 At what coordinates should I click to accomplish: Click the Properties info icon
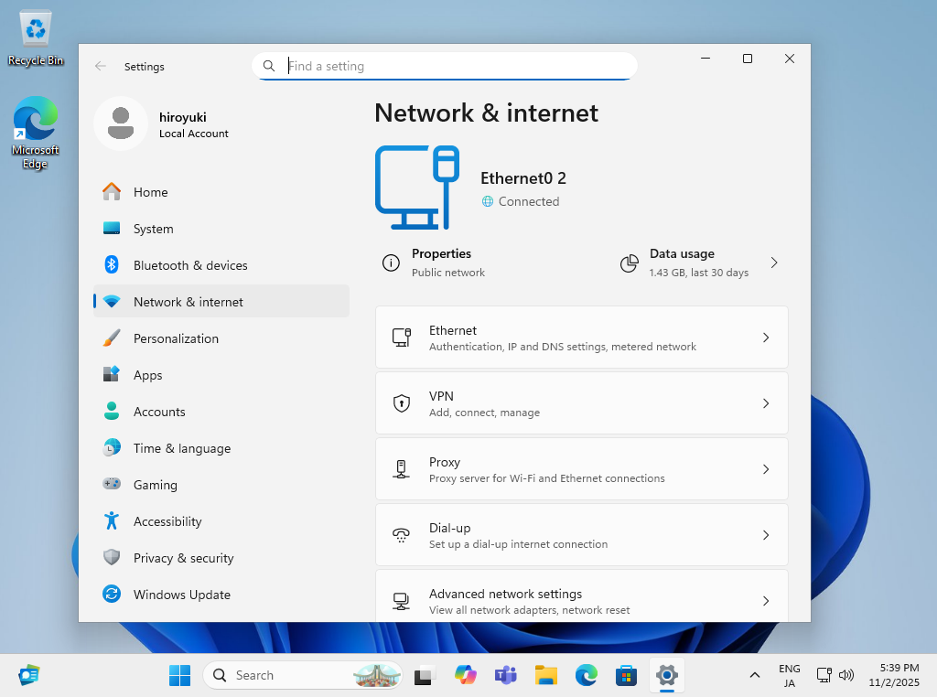coord(391,263)
